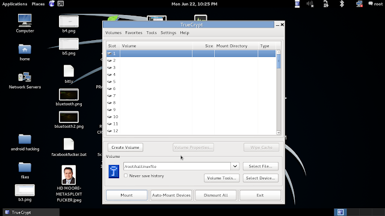Click the TrueCrypt tray icon in top panel
The width and height of the screenshot is (385, 216).
click(x=297, y=4)
